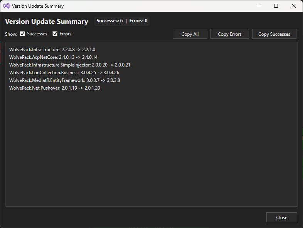Viewport: 303px width, 228px height.
Task: Select the MediatR.EntityFramework update entry
Action: (64, 80)
